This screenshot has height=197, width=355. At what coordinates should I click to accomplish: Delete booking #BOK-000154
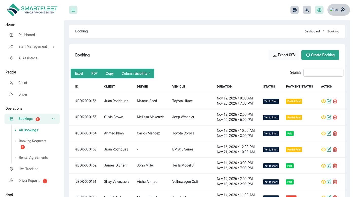tap(335, 133)
